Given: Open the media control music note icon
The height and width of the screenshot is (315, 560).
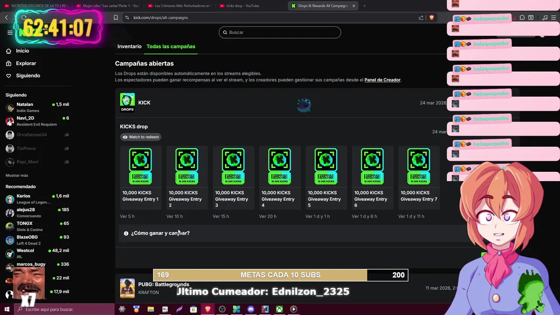Looking at the screenshot, I should [545, 17].
